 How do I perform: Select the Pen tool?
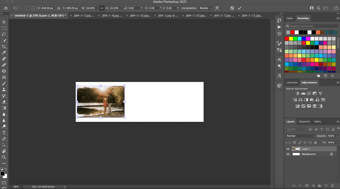click(x=4, y=139)
